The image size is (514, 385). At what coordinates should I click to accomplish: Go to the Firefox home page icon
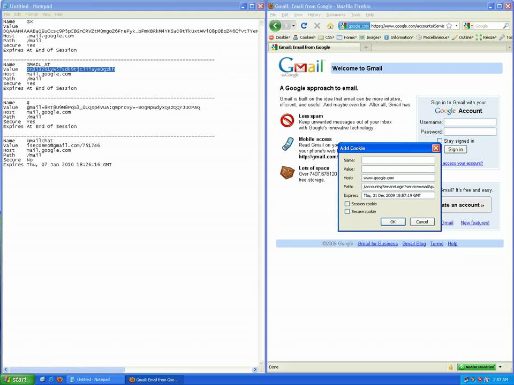click(x=330, y=26)
